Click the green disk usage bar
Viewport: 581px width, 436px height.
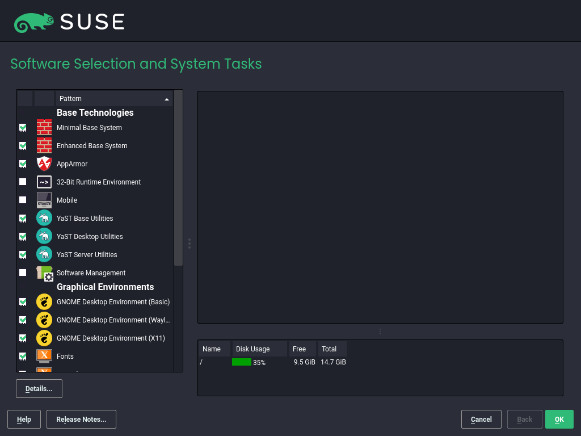pyautogui.click(x=242, y=362)
